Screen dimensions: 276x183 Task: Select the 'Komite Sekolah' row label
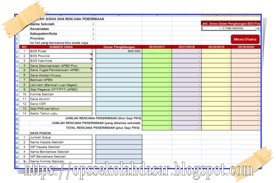61,94
